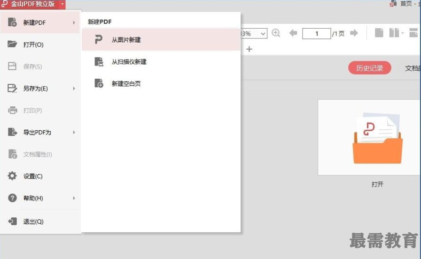Click the 新建PDF submenu header text
Image resolution: width=421 pixels, height=259 pixels.
(100, 22)
